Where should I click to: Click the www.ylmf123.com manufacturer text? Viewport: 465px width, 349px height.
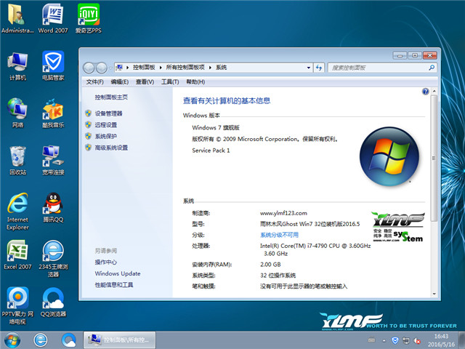click(283, 213)
